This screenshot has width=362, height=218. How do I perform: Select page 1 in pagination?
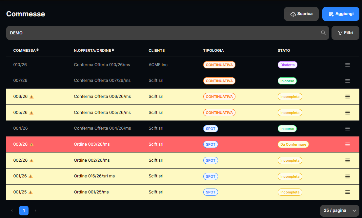click(24, 210)
